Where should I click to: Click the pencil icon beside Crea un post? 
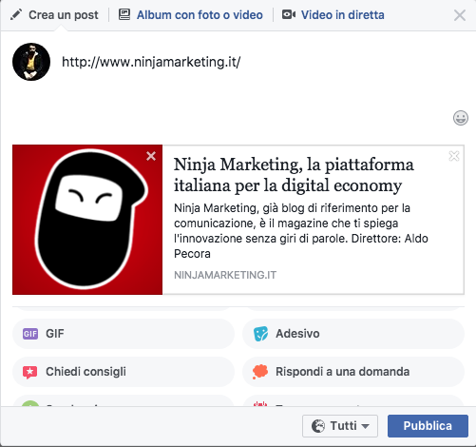16,14
